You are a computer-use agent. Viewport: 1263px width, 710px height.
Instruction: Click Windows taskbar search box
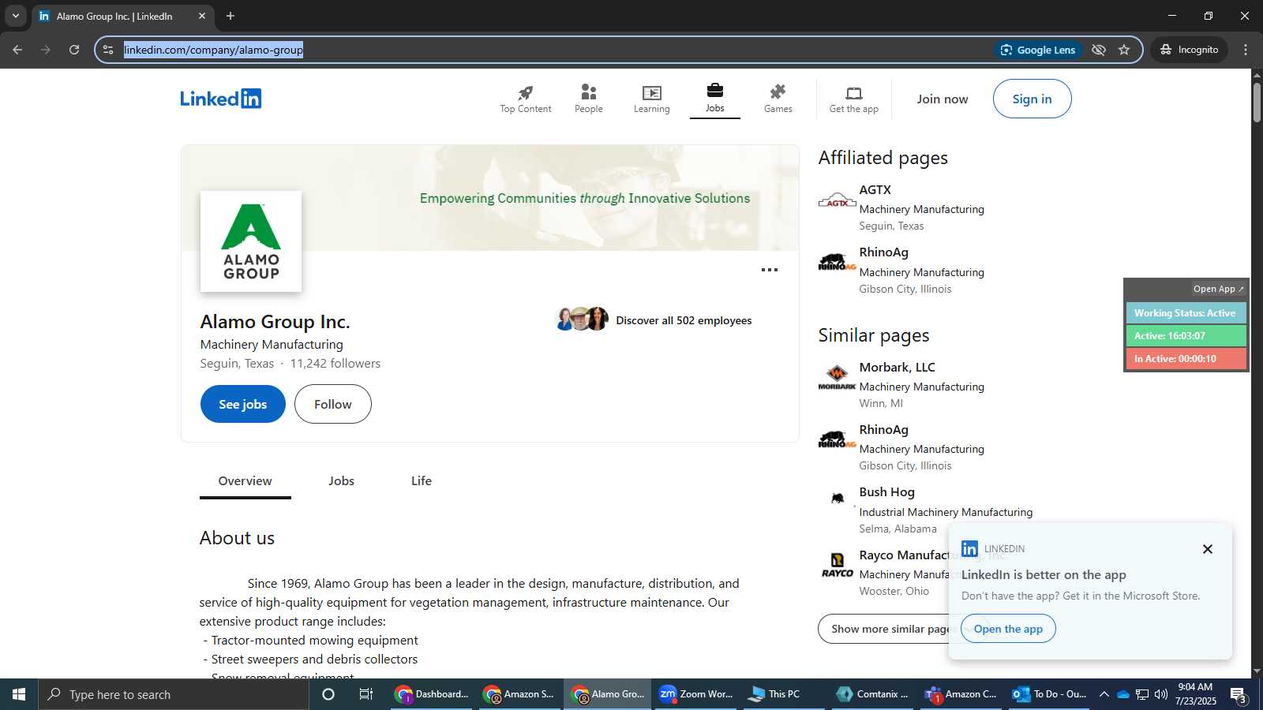point(174,694)
